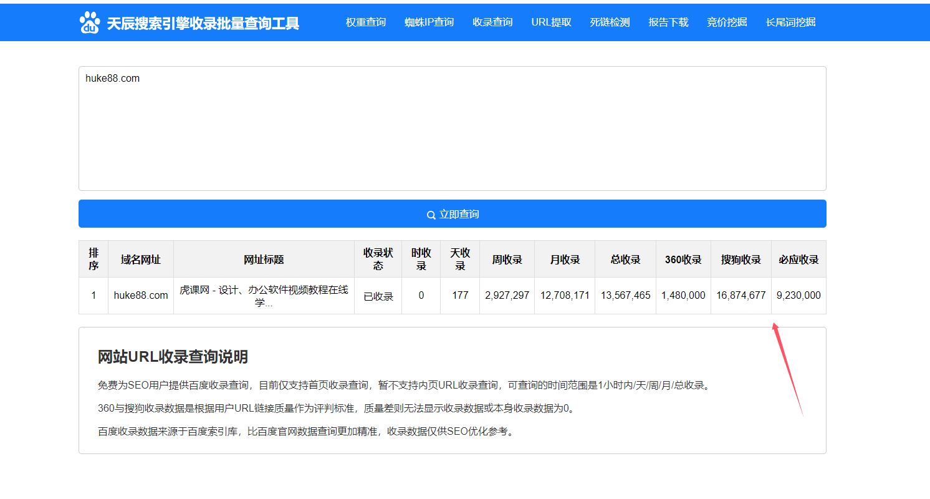Image resolution: width=930 pixels, height=499 pixels.
Task: Click the 天收录 column header
Action: point(460,259)
